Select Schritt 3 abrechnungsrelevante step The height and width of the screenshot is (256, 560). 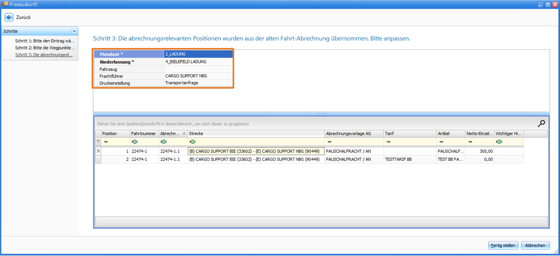(x=44, y=55)
